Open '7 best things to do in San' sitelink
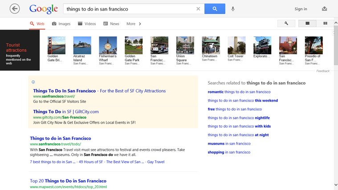This screenshot has width=338, height=190. click(x=53, y=162)
